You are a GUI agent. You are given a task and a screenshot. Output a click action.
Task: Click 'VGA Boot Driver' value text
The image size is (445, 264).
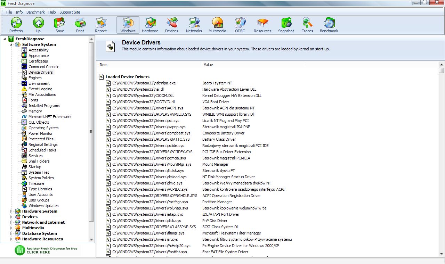[216, 102]
